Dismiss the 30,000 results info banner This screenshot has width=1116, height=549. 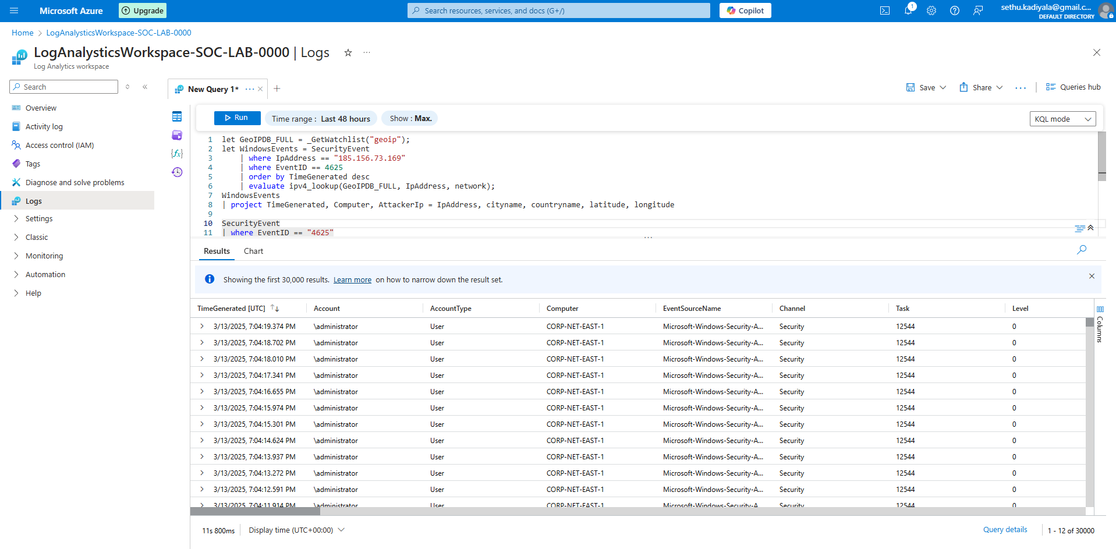click(1092, 276)
